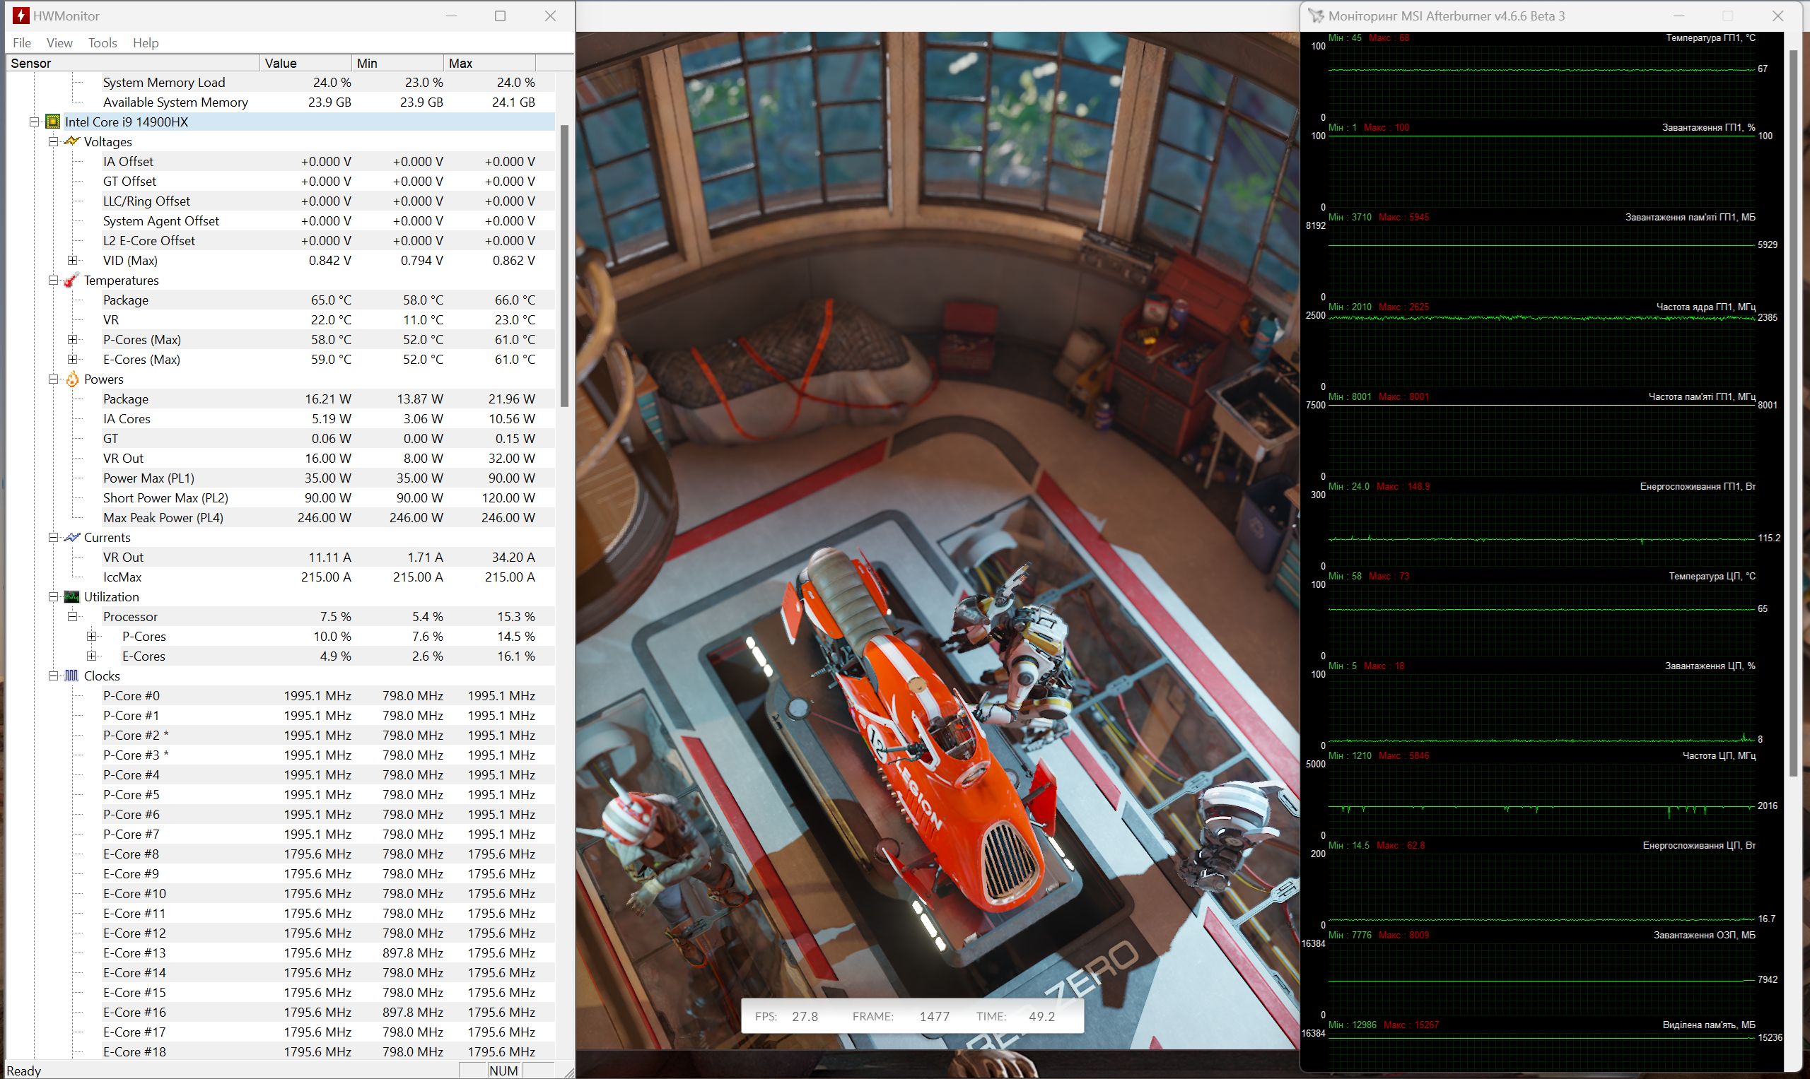
Task: Collapse the Intel Core i9 14900HX node
Action: coord(34,122)
